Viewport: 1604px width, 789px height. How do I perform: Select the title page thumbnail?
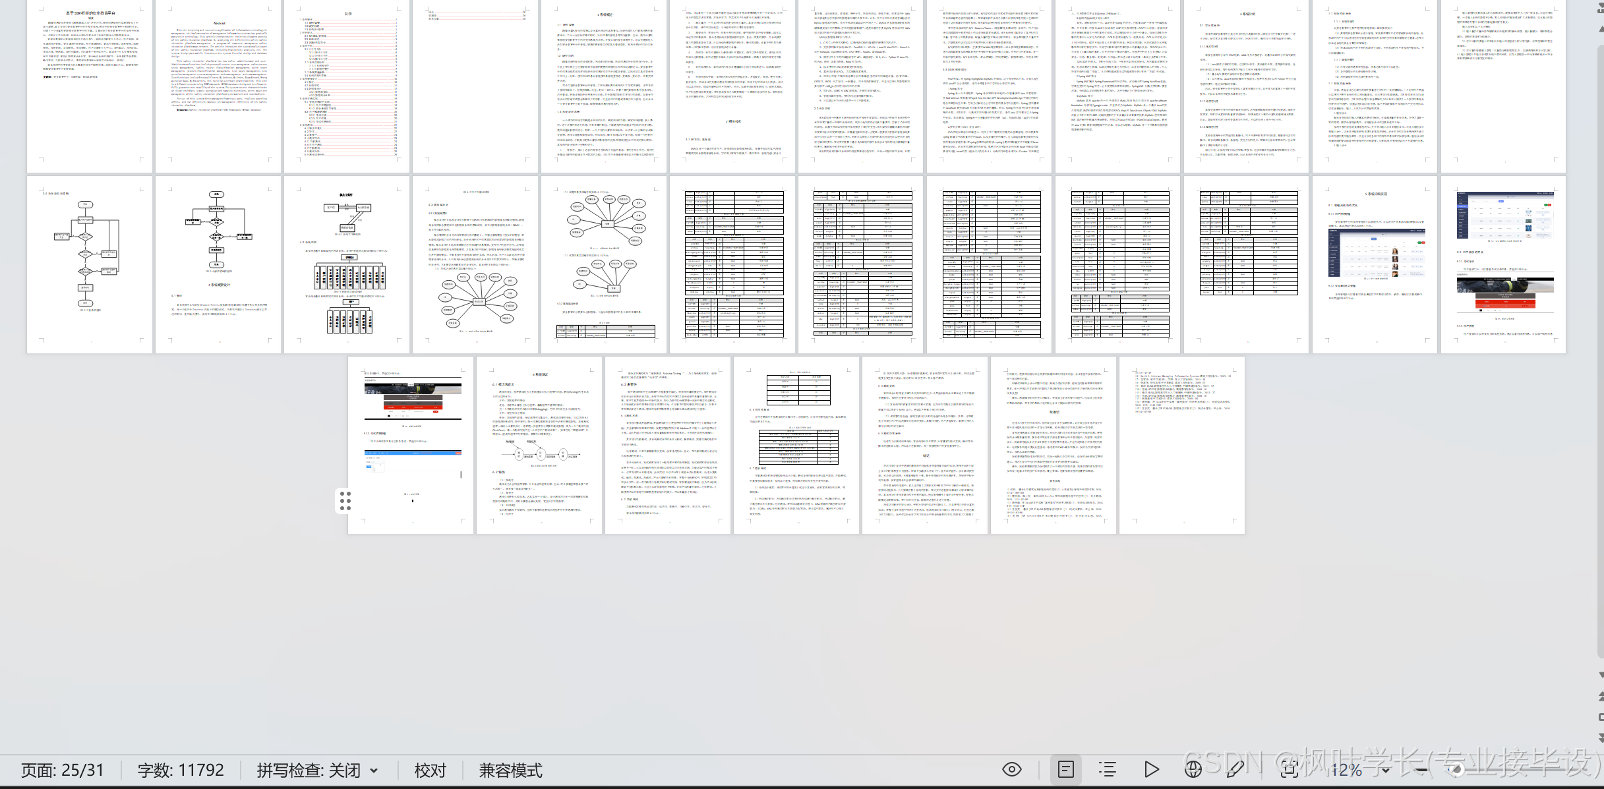point(90,86)
